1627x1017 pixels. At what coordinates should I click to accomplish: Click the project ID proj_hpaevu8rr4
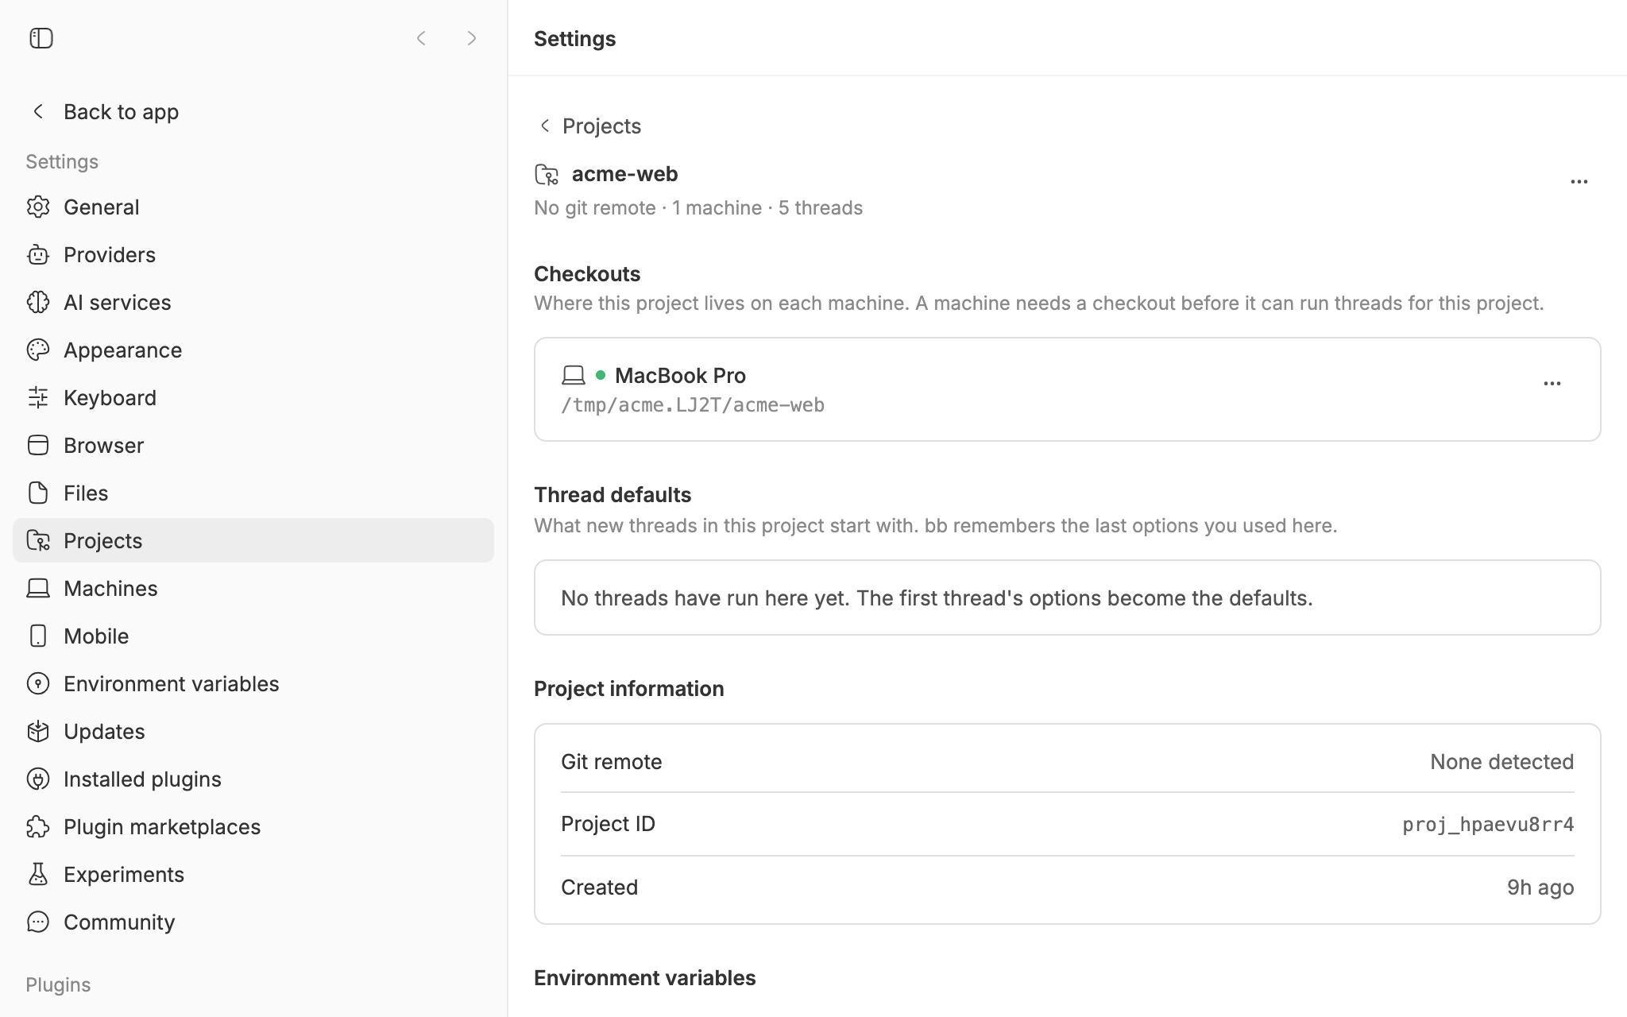(1488, 824)
